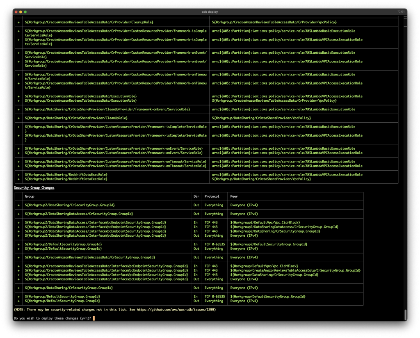This screenshot has width=420, height=338.
Task: Click the "Protocol" column header
Action: 212,196
